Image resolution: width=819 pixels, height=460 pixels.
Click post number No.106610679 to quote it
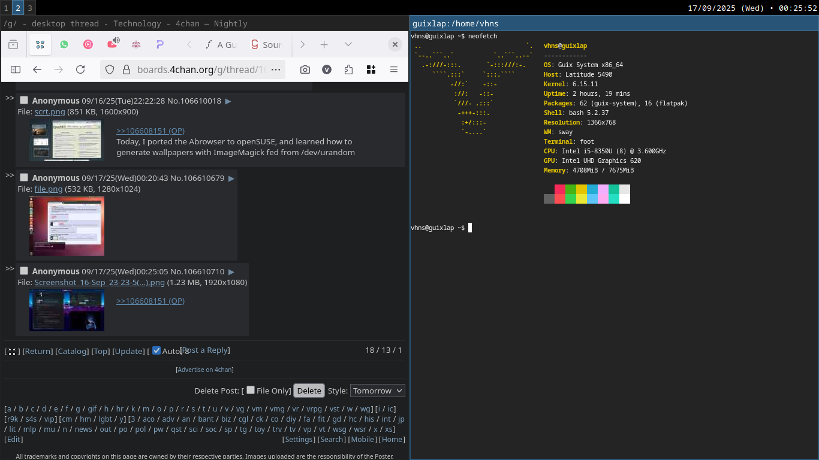[x=204, y=178]
